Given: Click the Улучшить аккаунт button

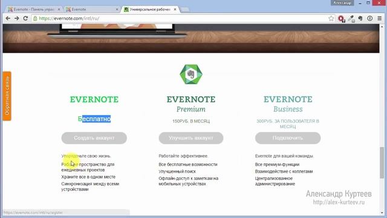Looking at the screenshot, I should coord(191,138).
